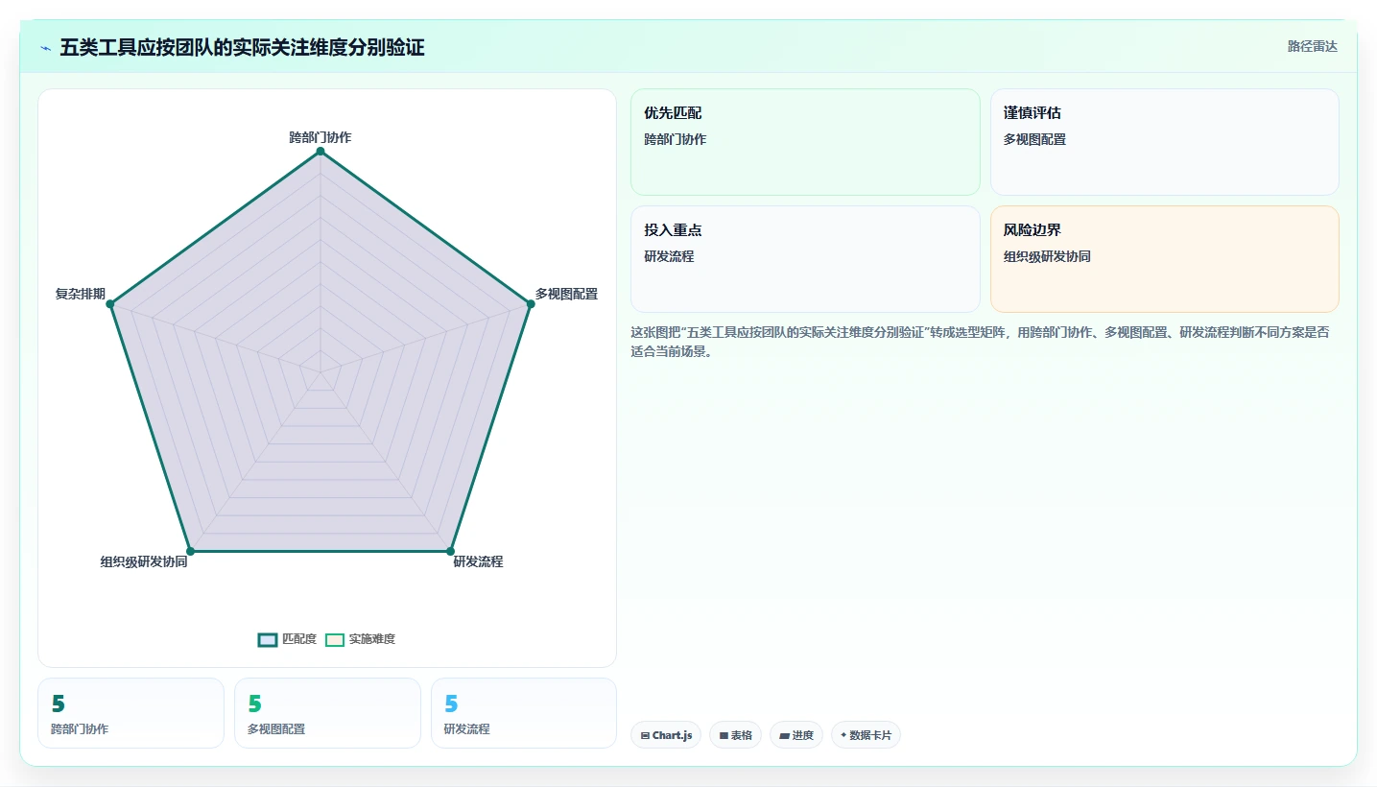Toggle the 匹配度 legend series

click(287, 639)
